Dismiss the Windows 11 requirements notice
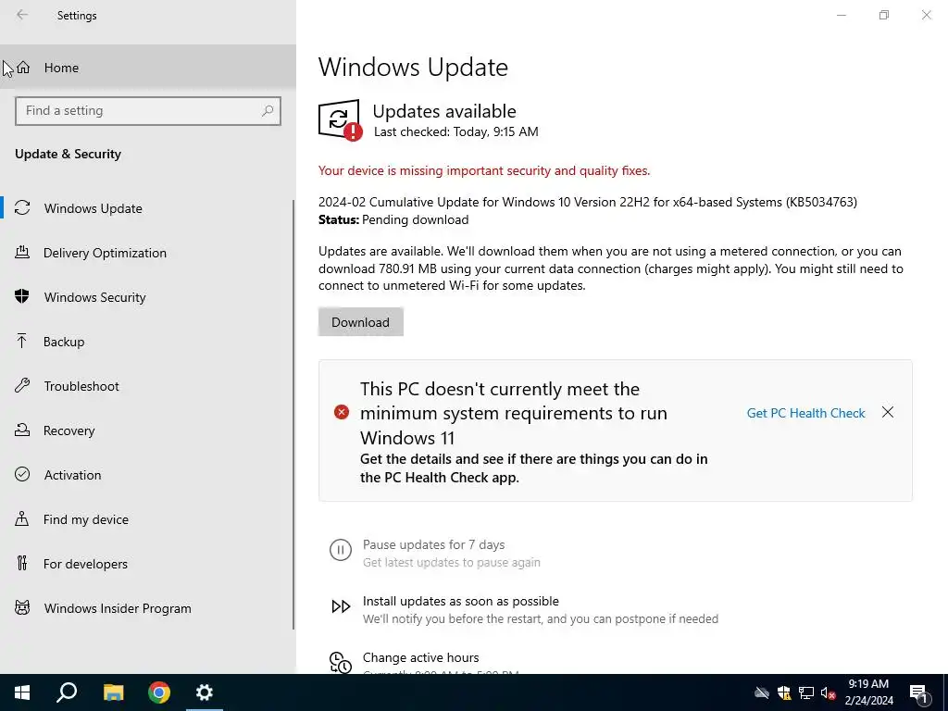This screenshot has width=948, height=711. (888, 412)
